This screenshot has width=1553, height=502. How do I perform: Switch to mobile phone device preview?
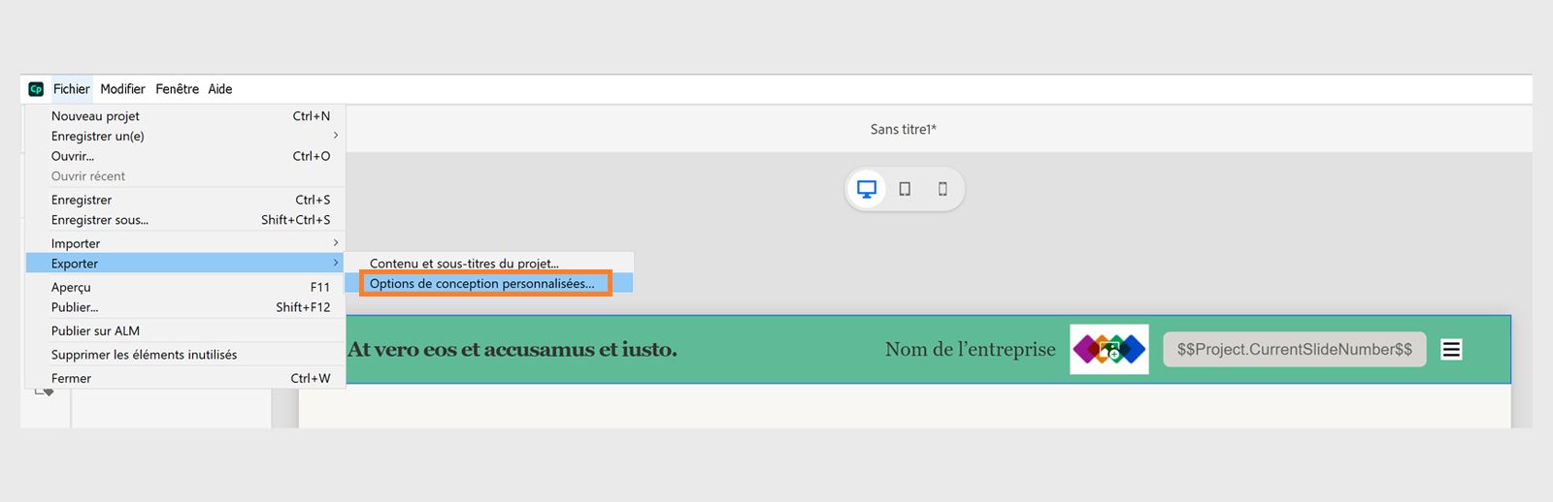click(x=942, y=189)
